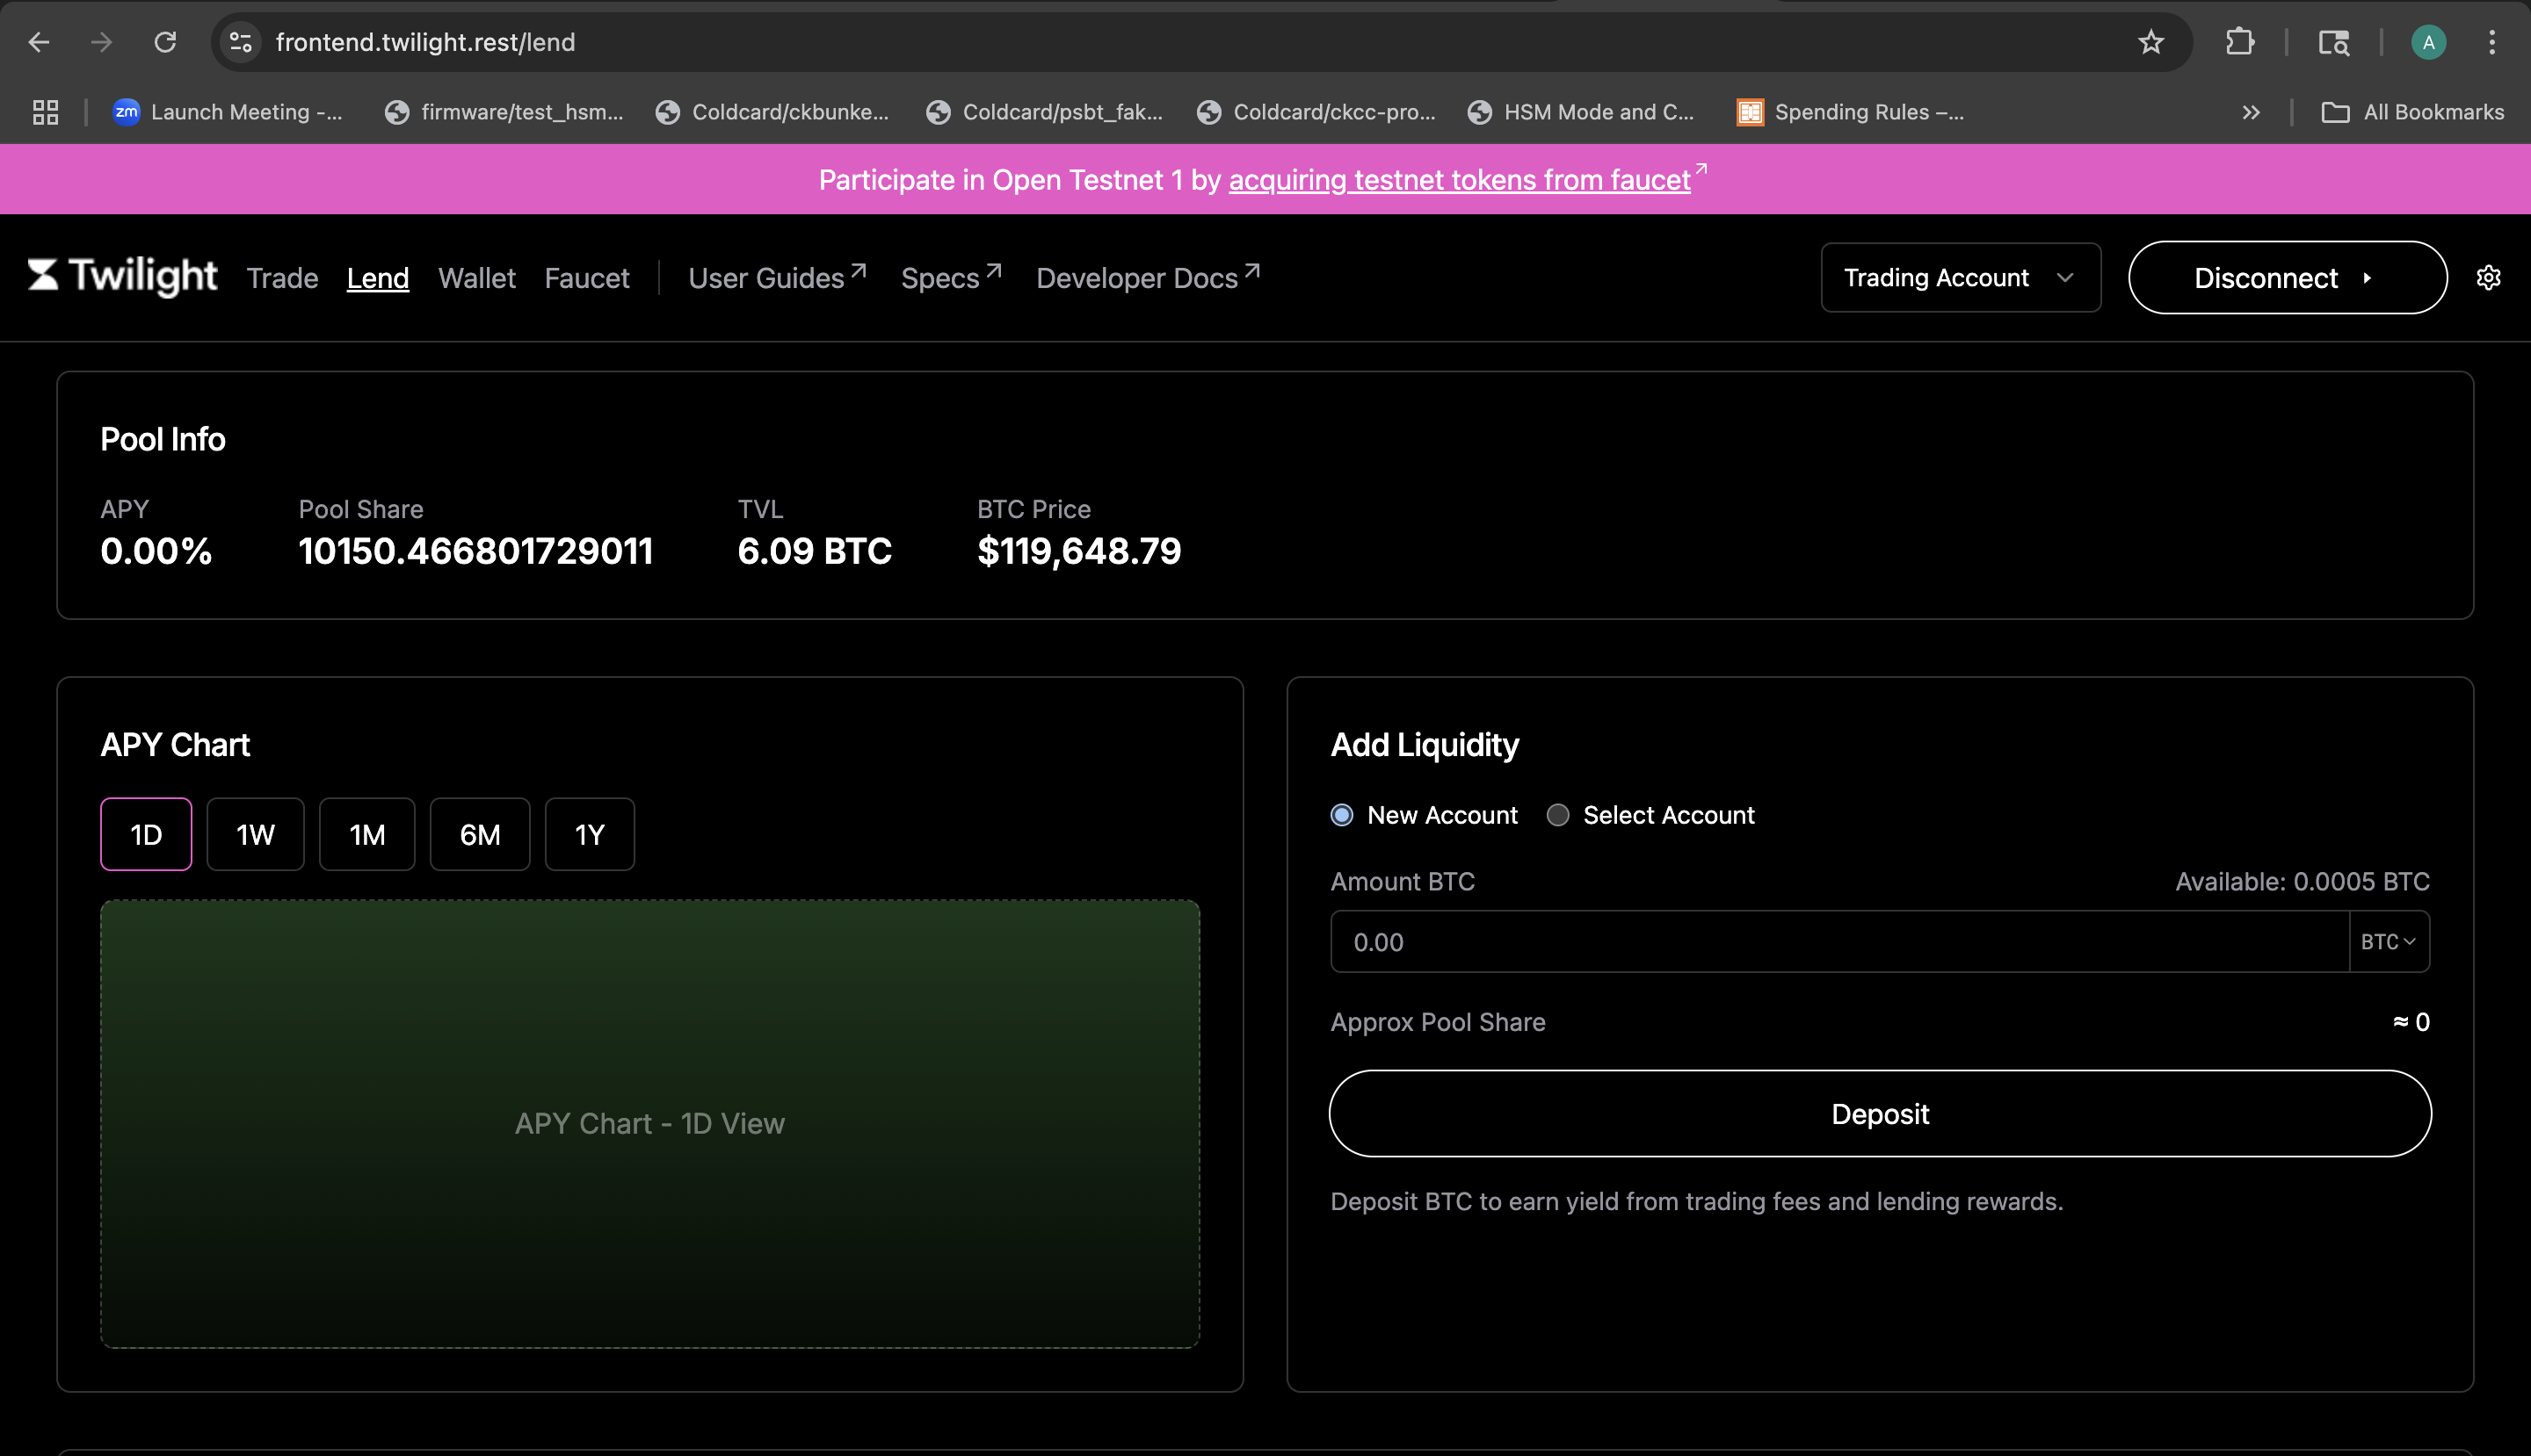This screenshot has height=1456, width=2531.
Task: Follow the acquiring testnet tokens faucet link
Action: 1459,180
